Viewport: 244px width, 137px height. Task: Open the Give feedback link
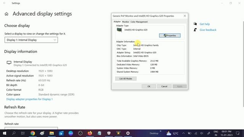pos(208,30)
